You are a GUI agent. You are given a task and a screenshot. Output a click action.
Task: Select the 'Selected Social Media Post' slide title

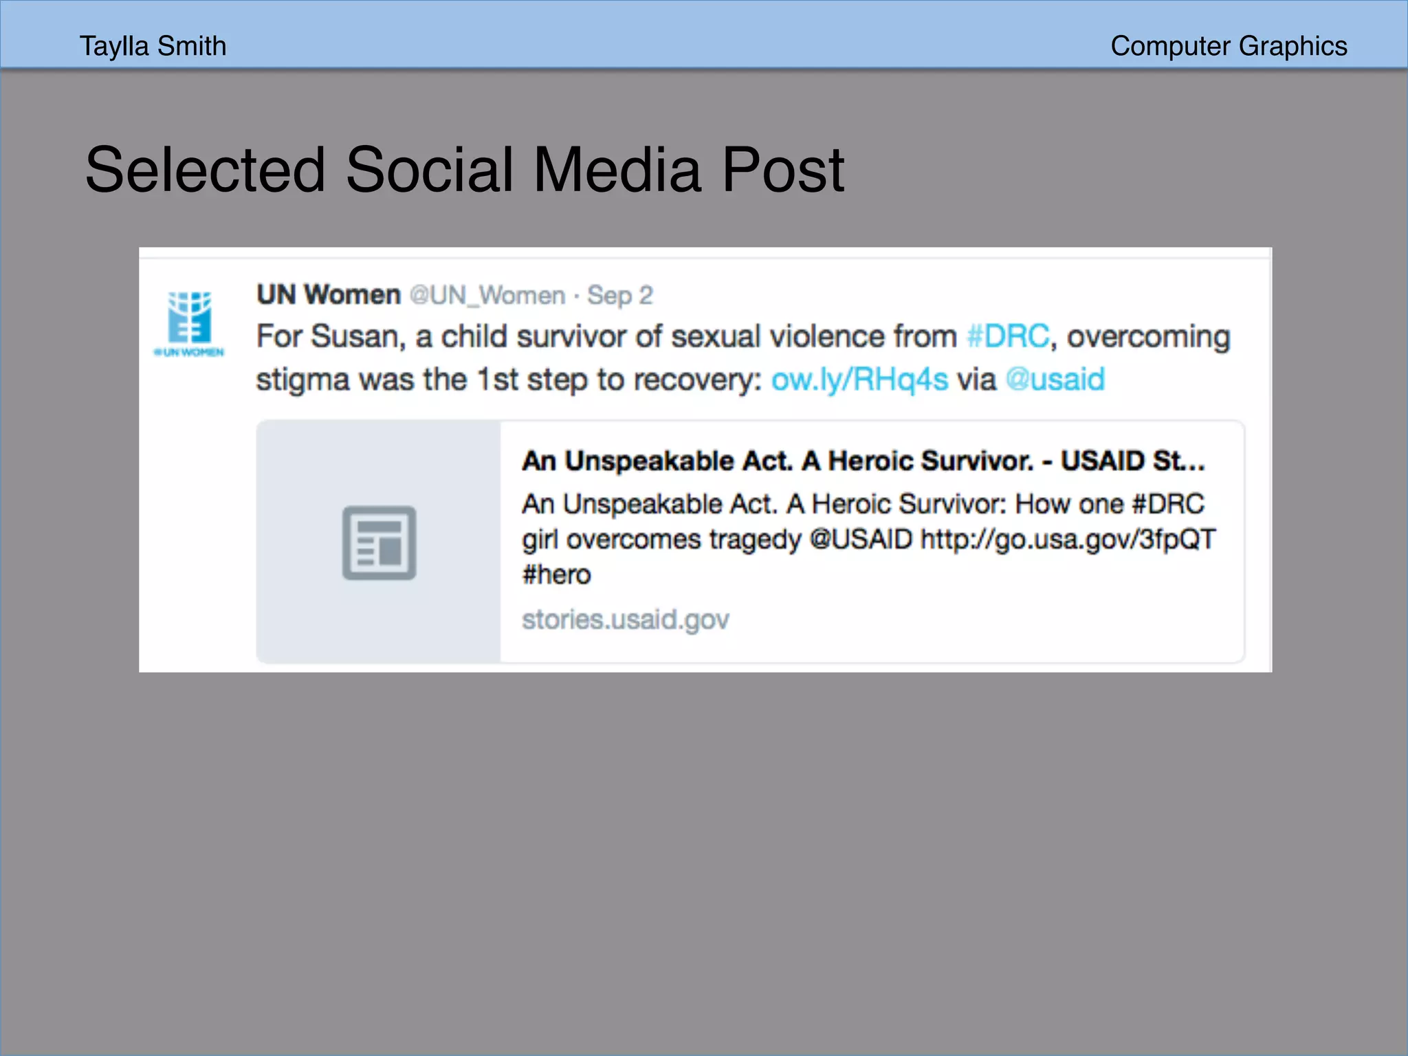coord(464,170)
